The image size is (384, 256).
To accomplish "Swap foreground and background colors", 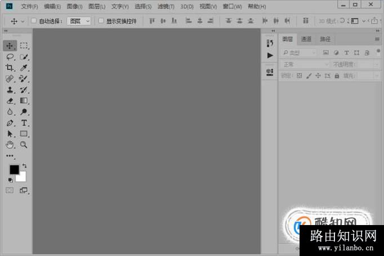I will [x=24, y=165].
